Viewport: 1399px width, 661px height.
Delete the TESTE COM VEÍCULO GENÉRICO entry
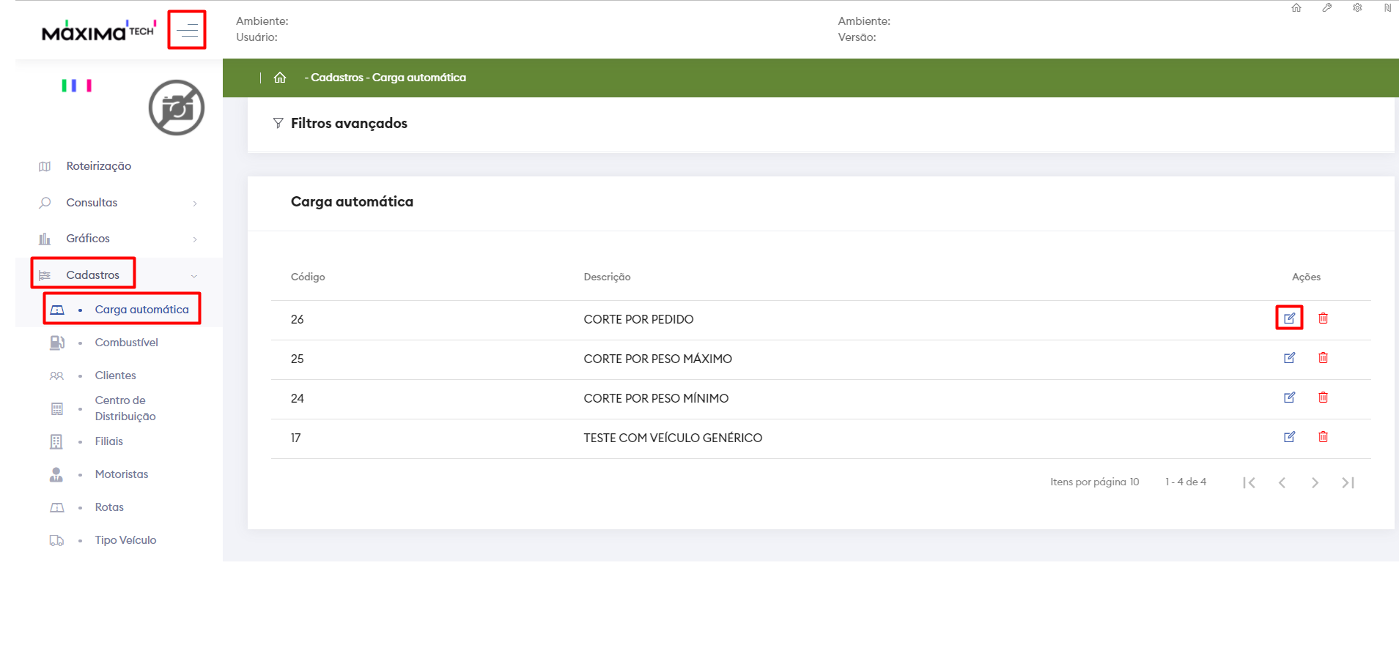click(1324, 437)
